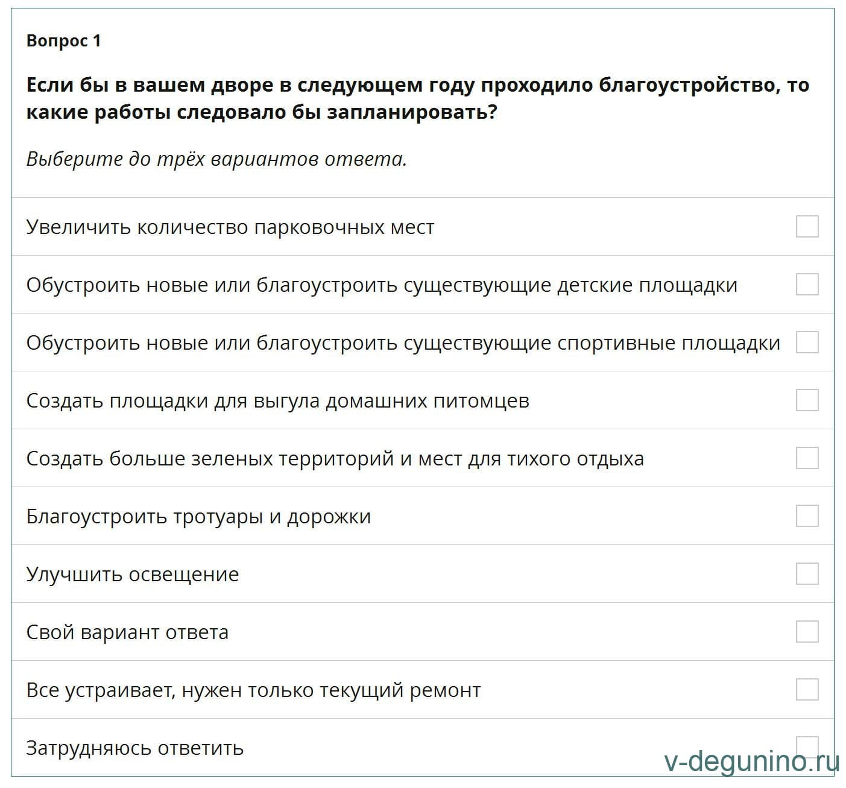The height and width of the screenshot is (788, 846).
Task: Click the 'Создать площадки для выгула домашних питомцев' label
Action: pyautogui.click(x=277, y=401)
